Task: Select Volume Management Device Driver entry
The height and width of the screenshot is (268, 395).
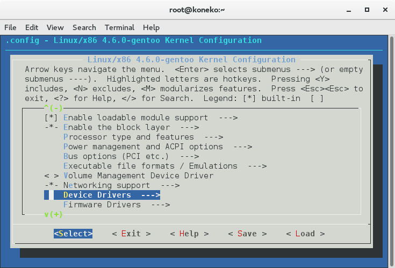Action: point(138,176)
